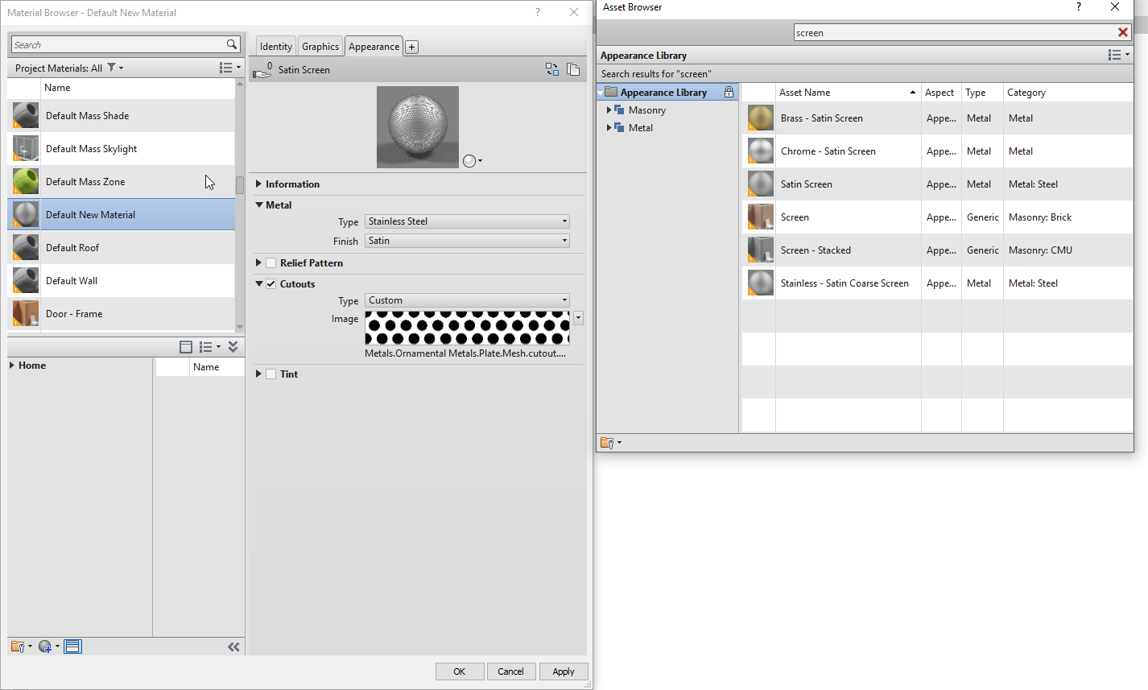Expand the Metal library tree node
Screen dimensions: 1148x690
(x=609, y=128)
